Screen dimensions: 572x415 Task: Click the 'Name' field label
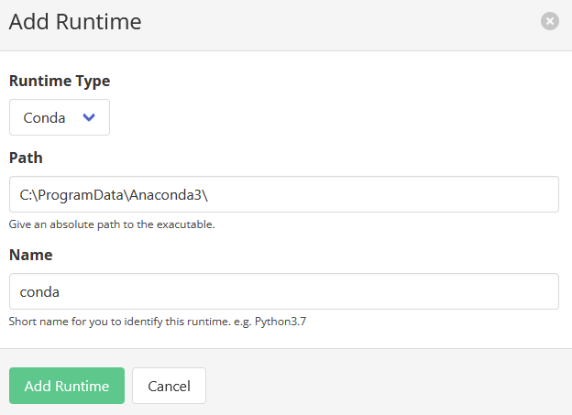coord(30,255)
